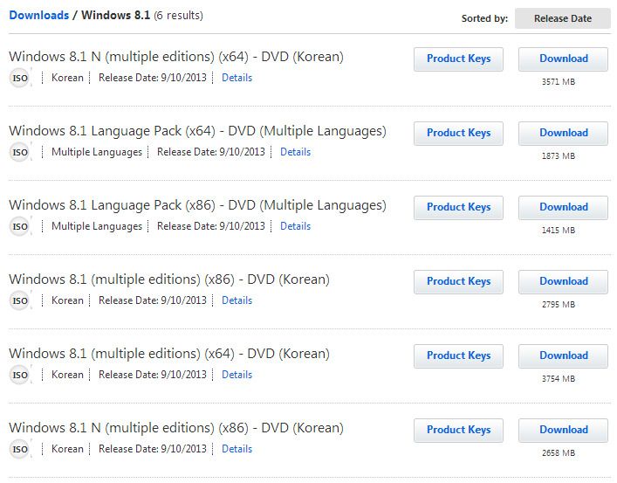Get Product Keys for Language Pack x64
This screenshot has height=483, width=617.
[x=458, y=133]
